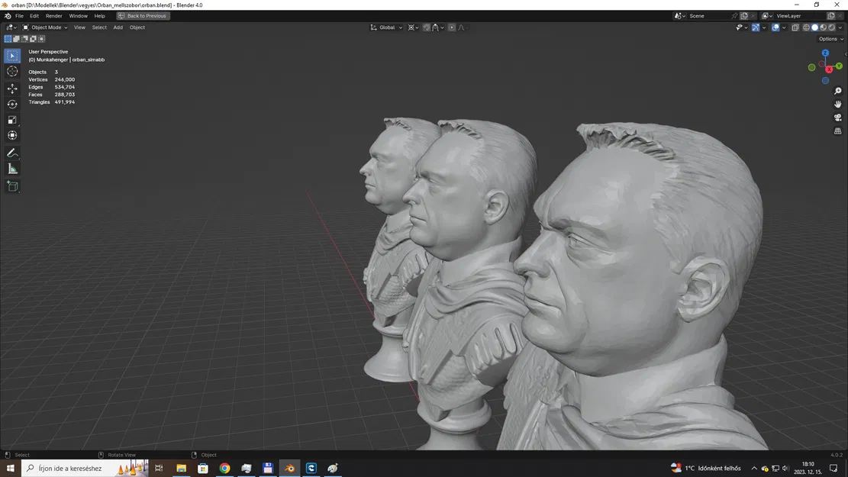Activate the Rotate tool
The image size is (848, 477).
click(x=11, y=103)
